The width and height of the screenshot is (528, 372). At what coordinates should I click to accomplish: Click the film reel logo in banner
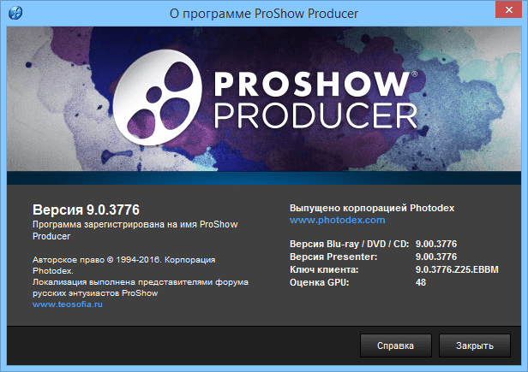157,97
